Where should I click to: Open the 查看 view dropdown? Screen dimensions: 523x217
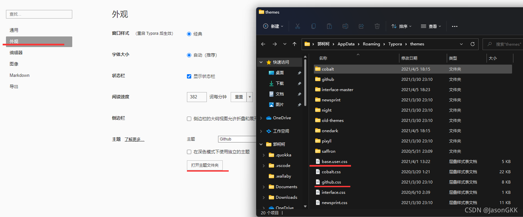pyautogui.click(x=431, y=26)
